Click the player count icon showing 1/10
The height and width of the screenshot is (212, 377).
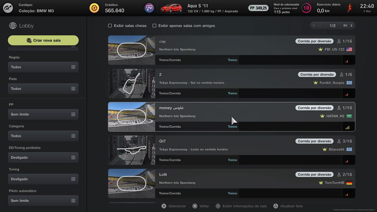339,108
